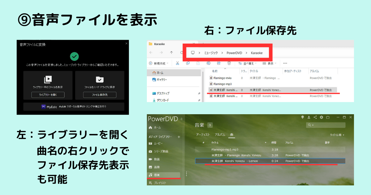Click the cut scissors icon in Explorer
This screenshot has height=195, width=371.
tap(177, 63)
